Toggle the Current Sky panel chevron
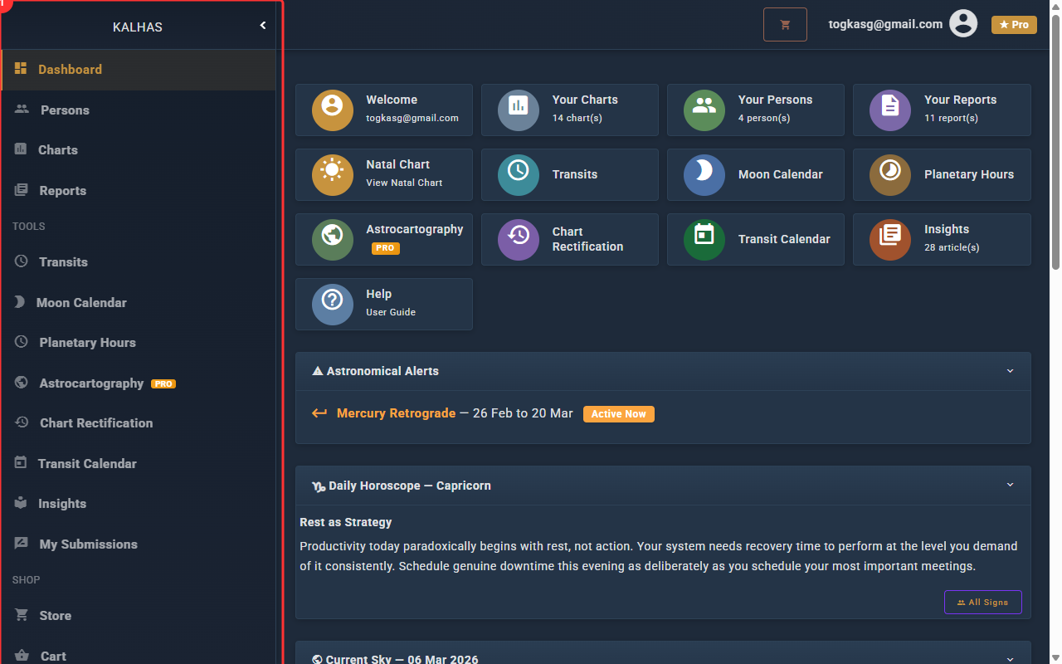1062x664 pixels. 1010,658
